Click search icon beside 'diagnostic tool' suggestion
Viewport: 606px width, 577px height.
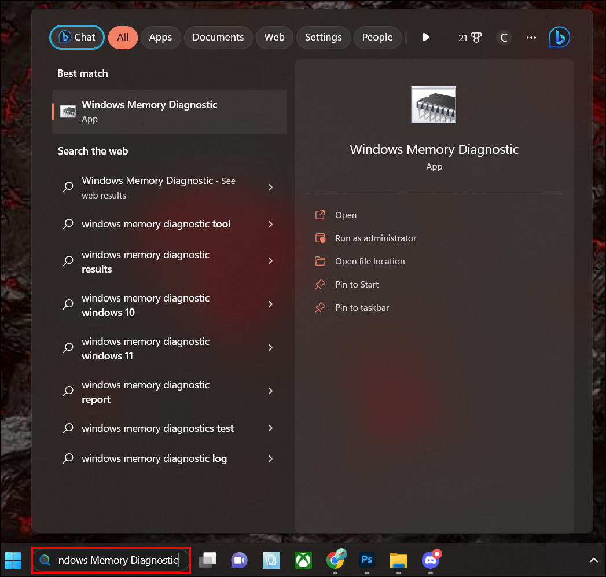pyautogui.click(x=68, y=224)
